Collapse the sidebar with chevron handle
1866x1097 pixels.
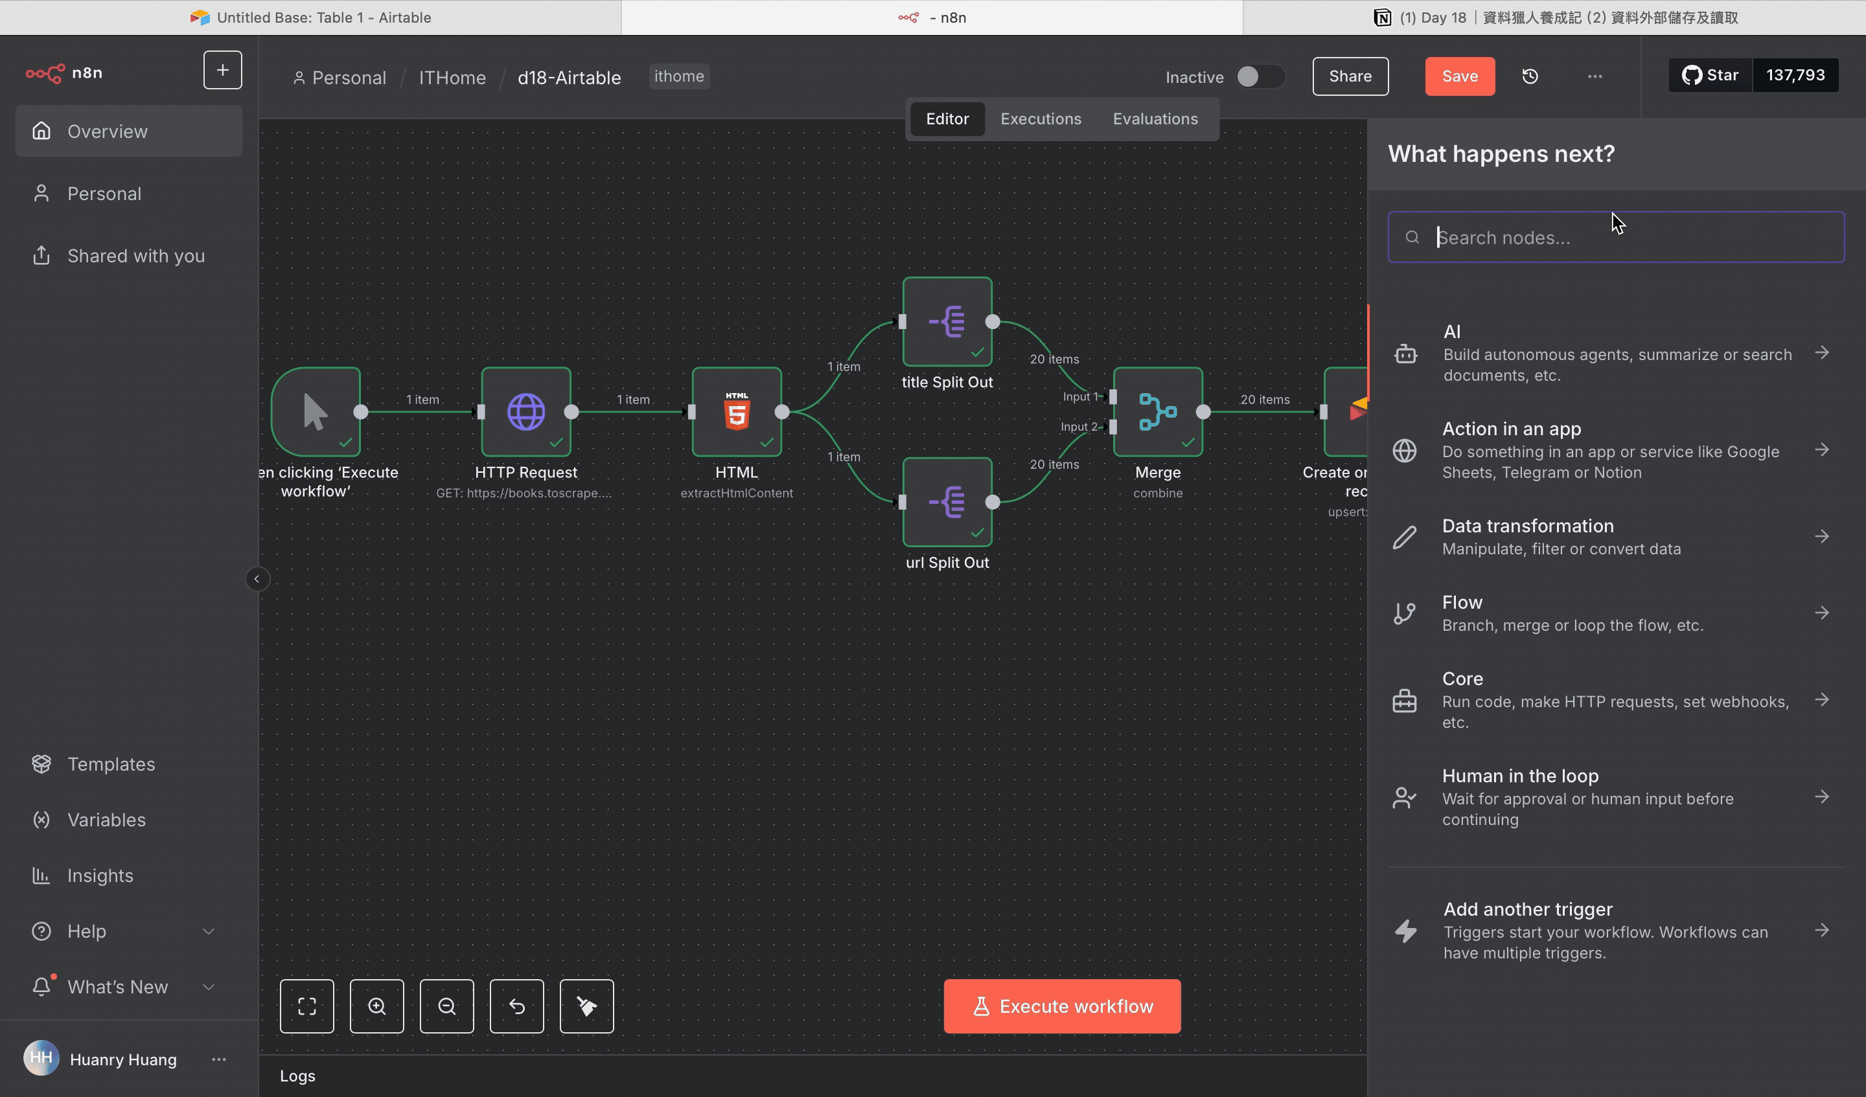(257, 579)
